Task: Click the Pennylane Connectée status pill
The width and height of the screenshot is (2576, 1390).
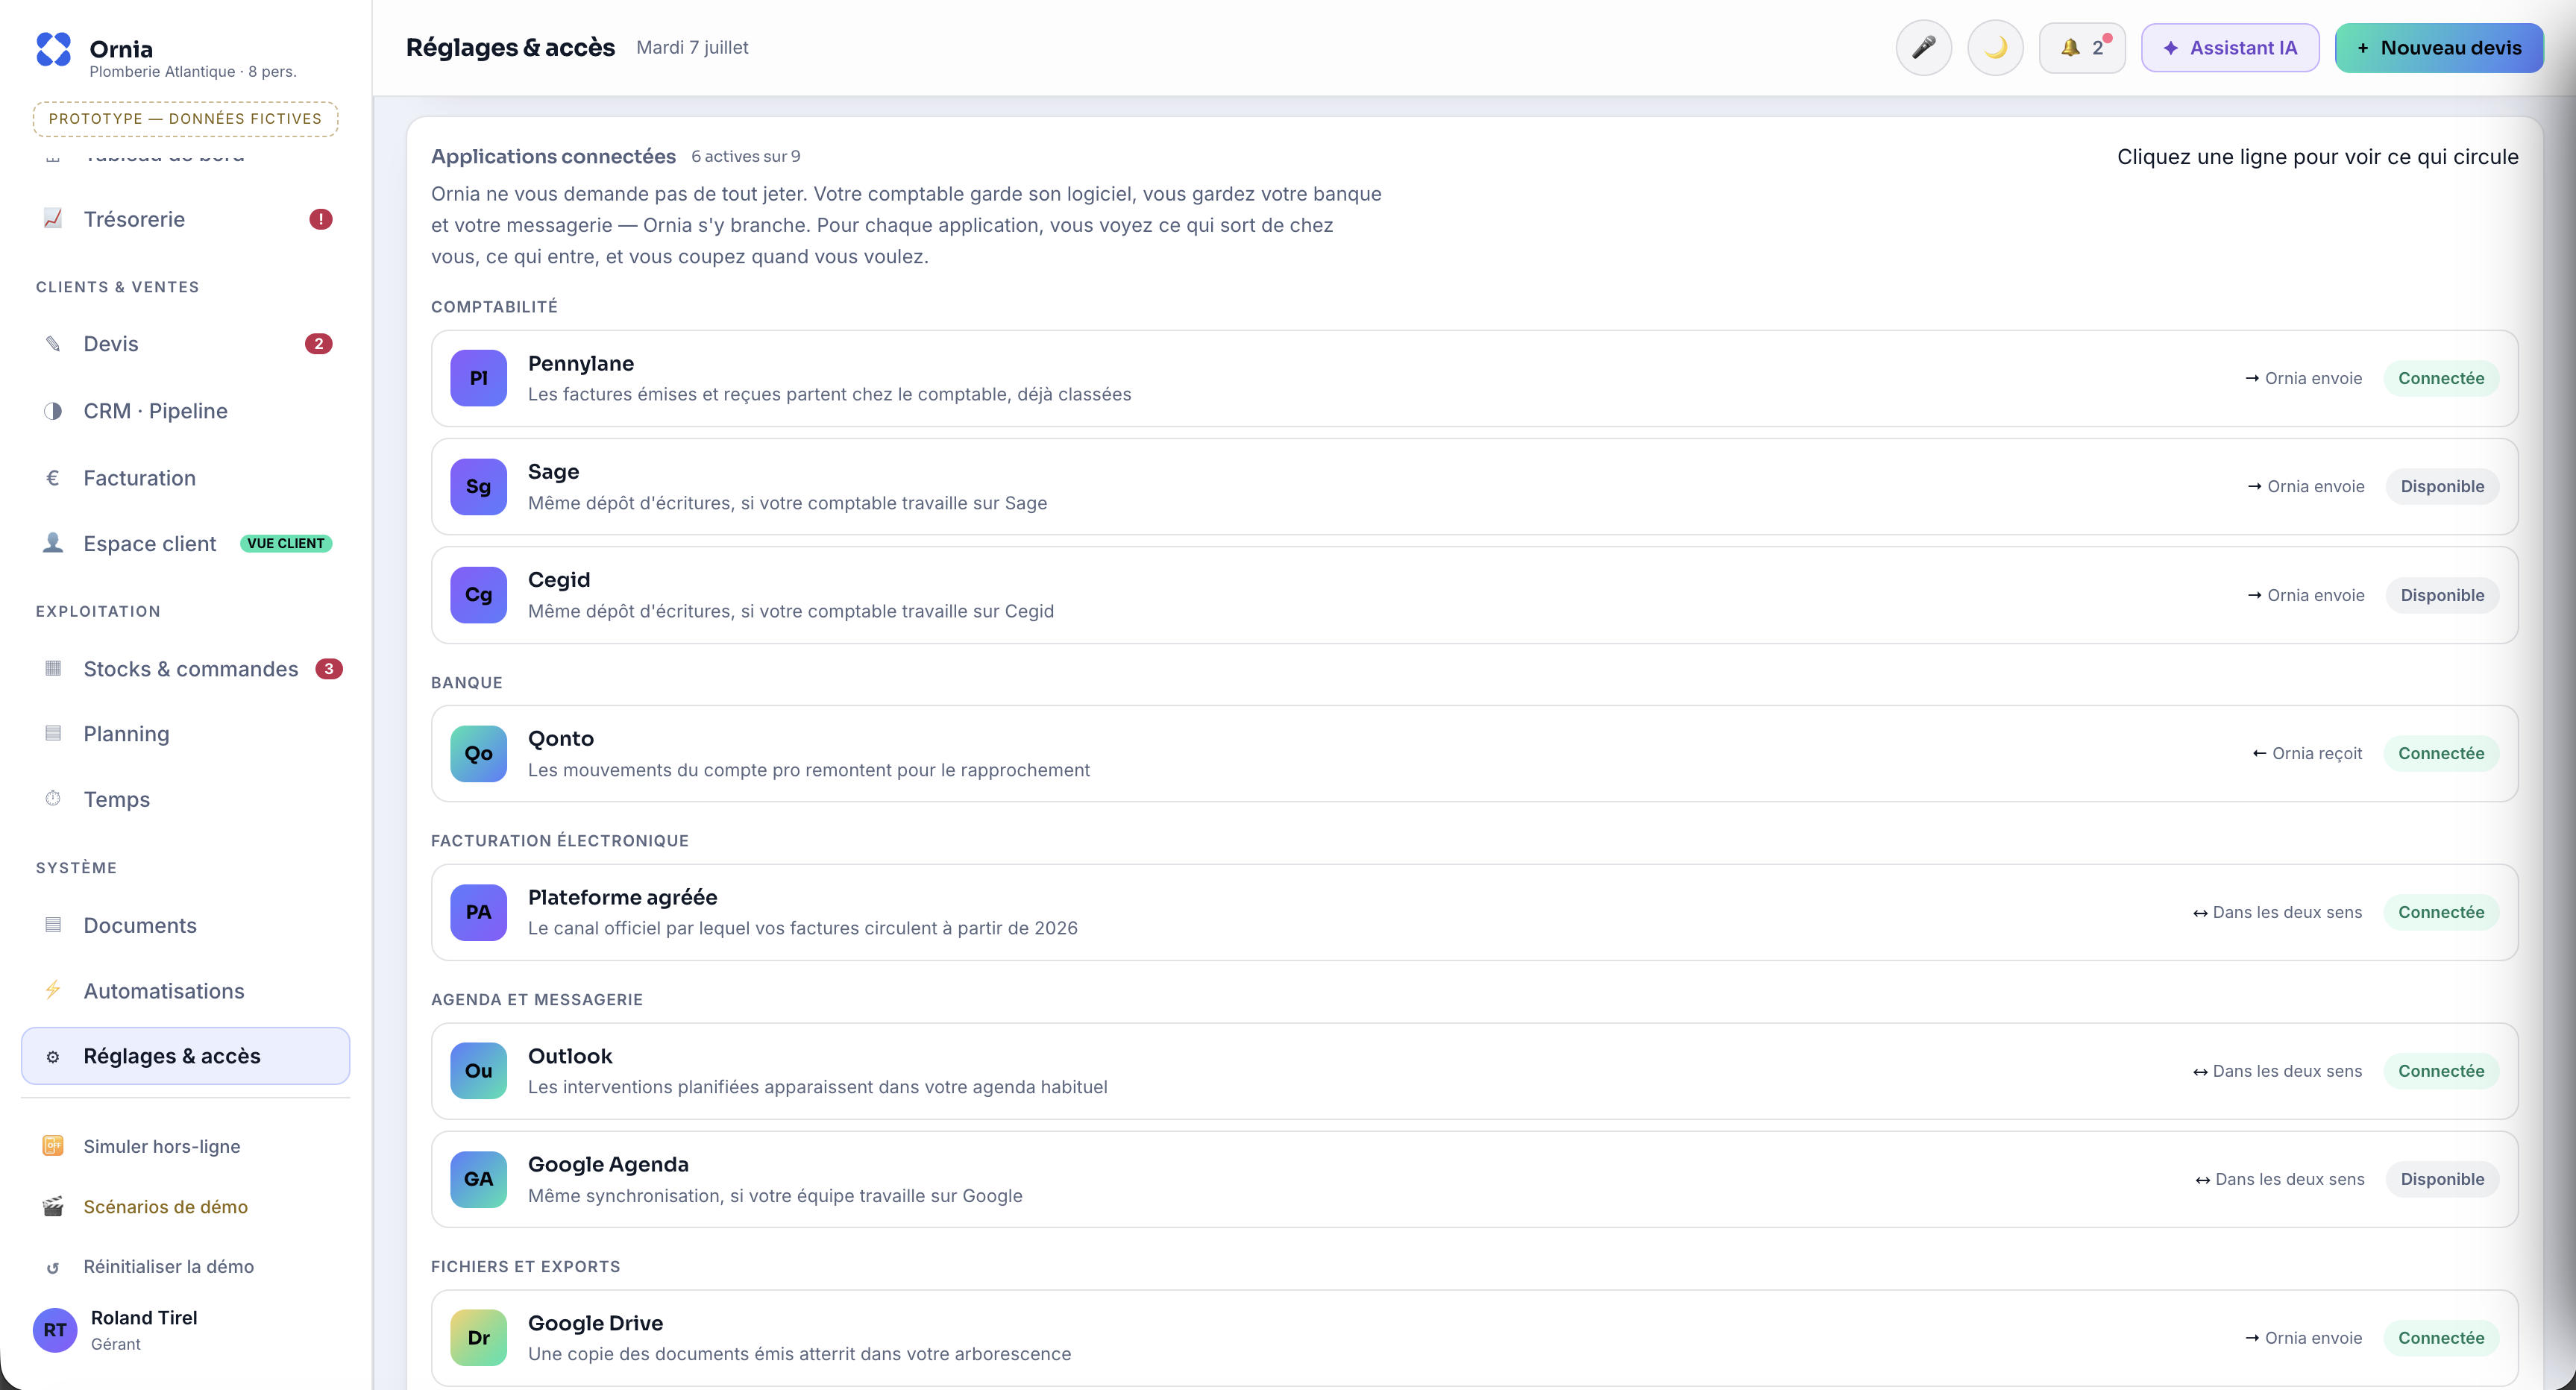Action: (2441, 378)
